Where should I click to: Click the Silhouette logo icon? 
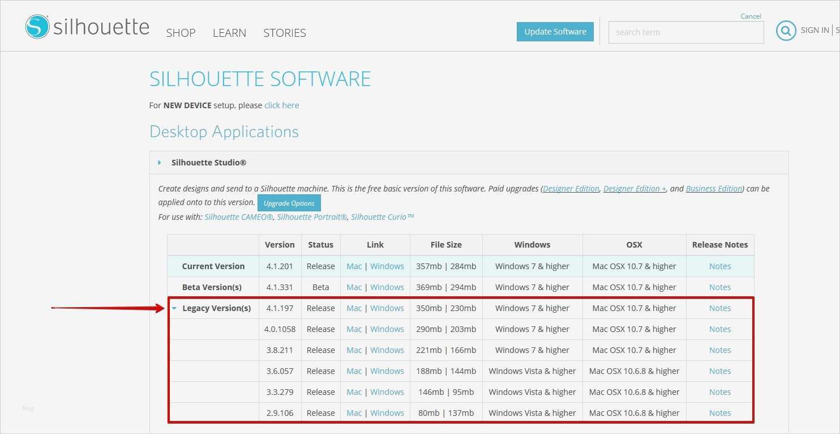(37, 27)
